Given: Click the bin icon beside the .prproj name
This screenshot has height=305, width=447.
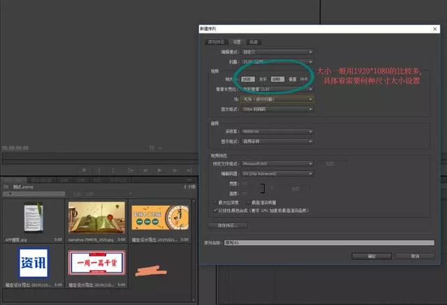Looking at the screenshot, I should coord(6,187).
